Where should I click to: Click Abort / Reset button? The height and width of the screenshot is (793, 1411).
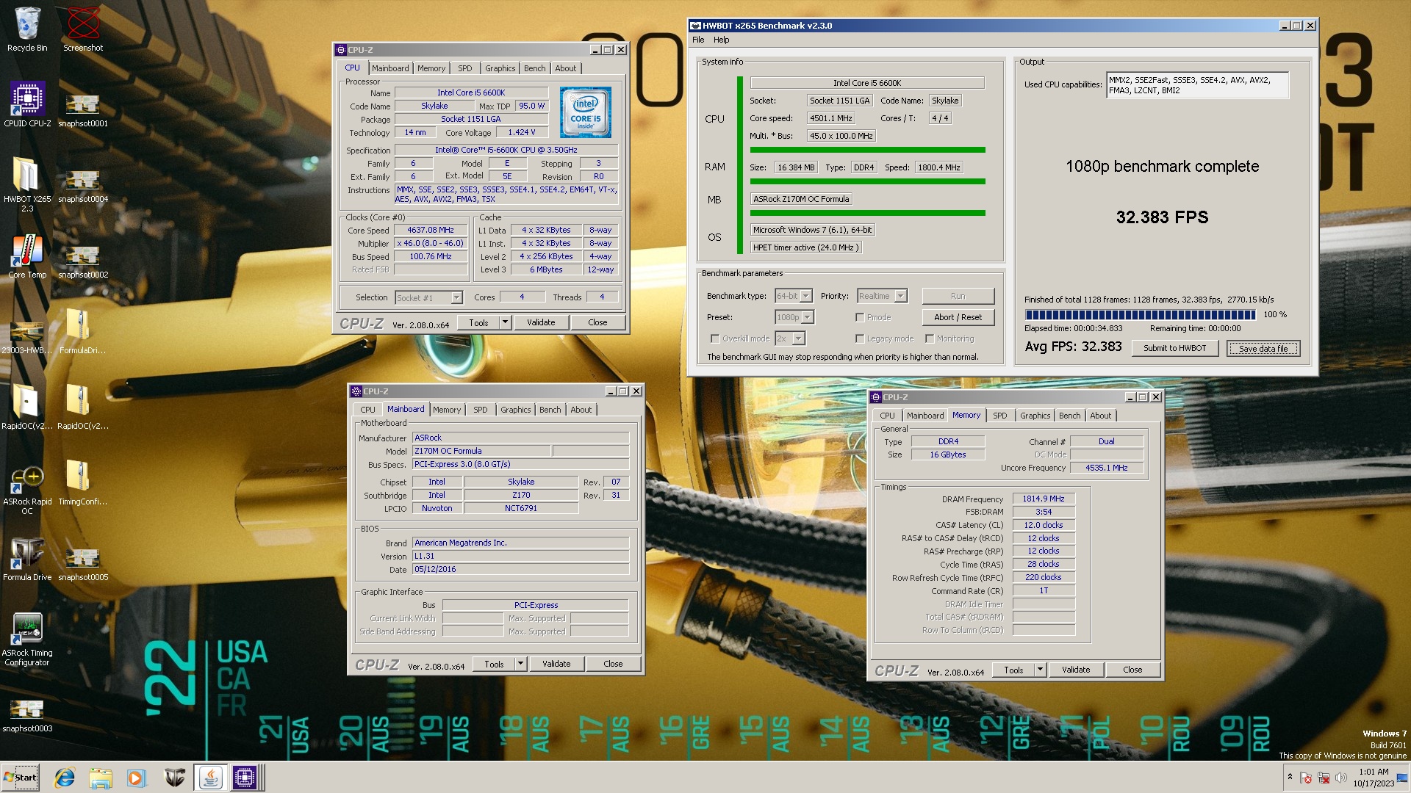pyautogui.click(x=958, y=317)
